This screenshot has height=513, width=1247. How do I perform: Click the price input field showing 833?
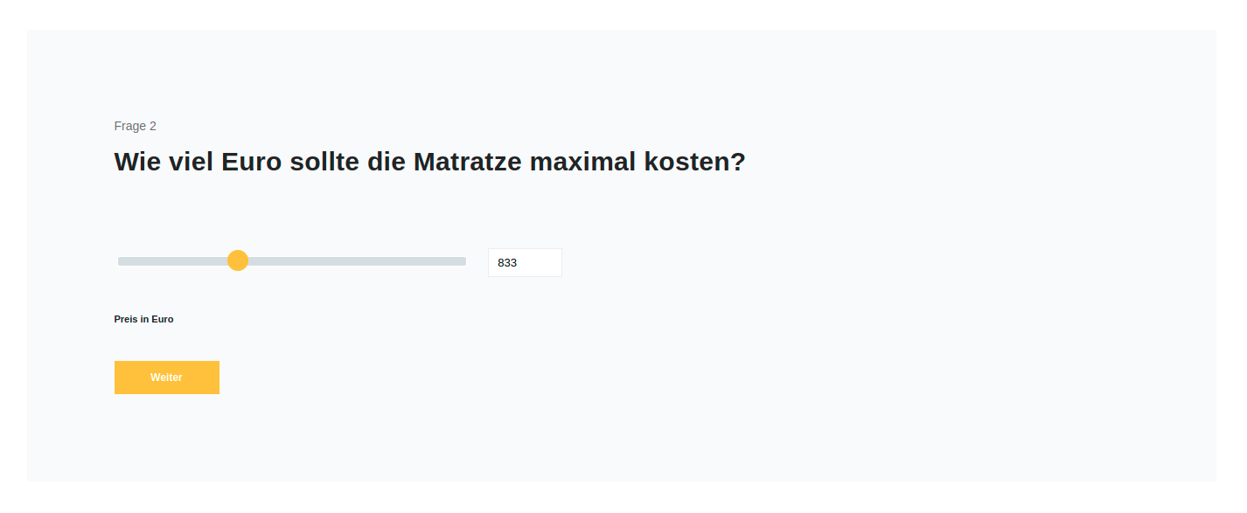pos(525,262)
